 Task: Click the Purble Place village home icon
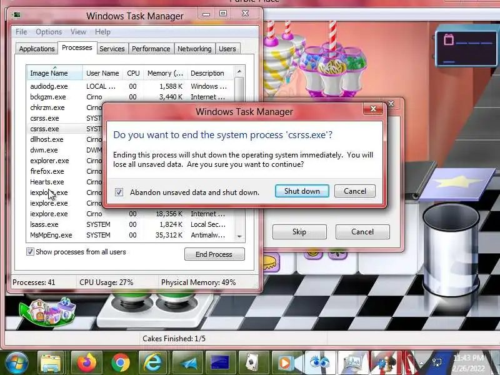[x=48, y=312]
